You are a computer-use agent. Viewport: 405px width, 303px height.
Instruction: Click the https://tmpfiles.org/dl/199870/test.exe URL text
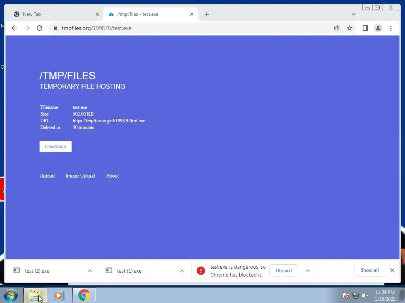(109, 121)
